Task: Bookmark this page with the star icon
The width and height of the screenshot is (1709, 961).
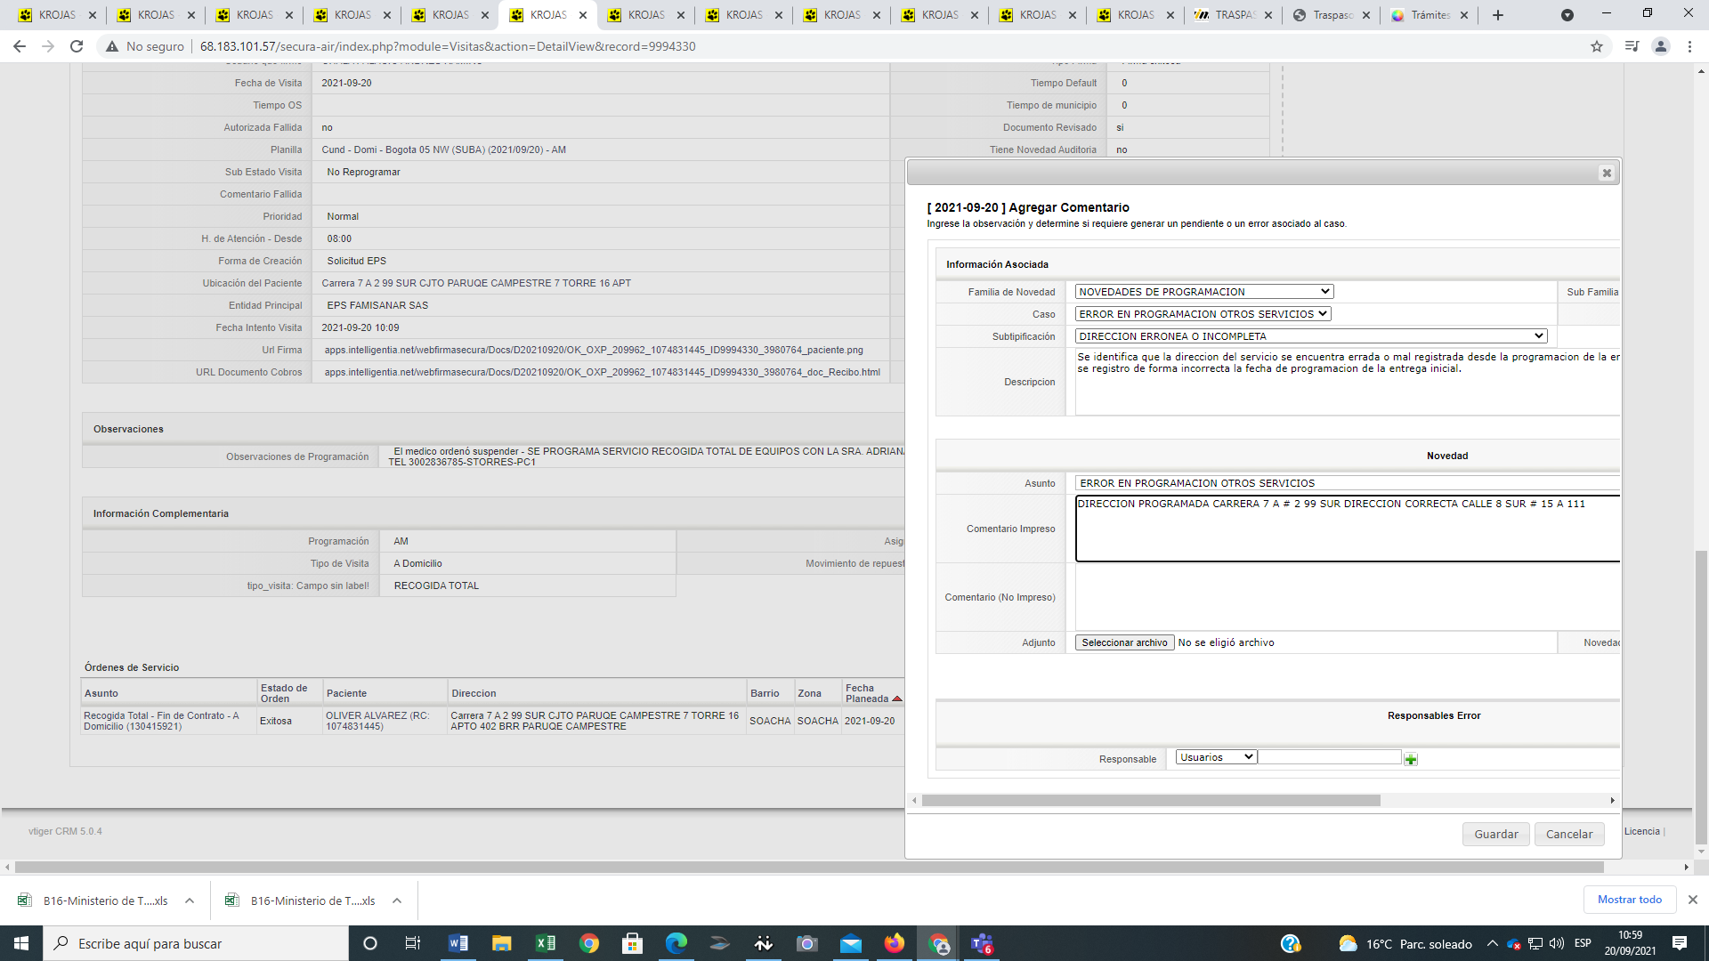Action: (x=1597, y=46)
